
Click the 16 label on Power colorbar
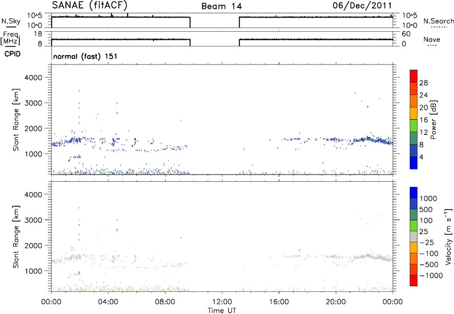[424, 120]
